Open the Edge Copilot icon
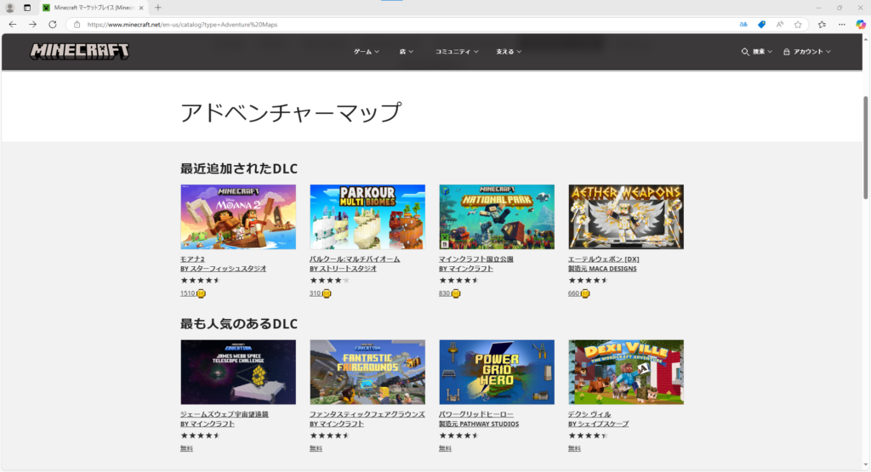The image size is (871, 472). coord(860,25)
